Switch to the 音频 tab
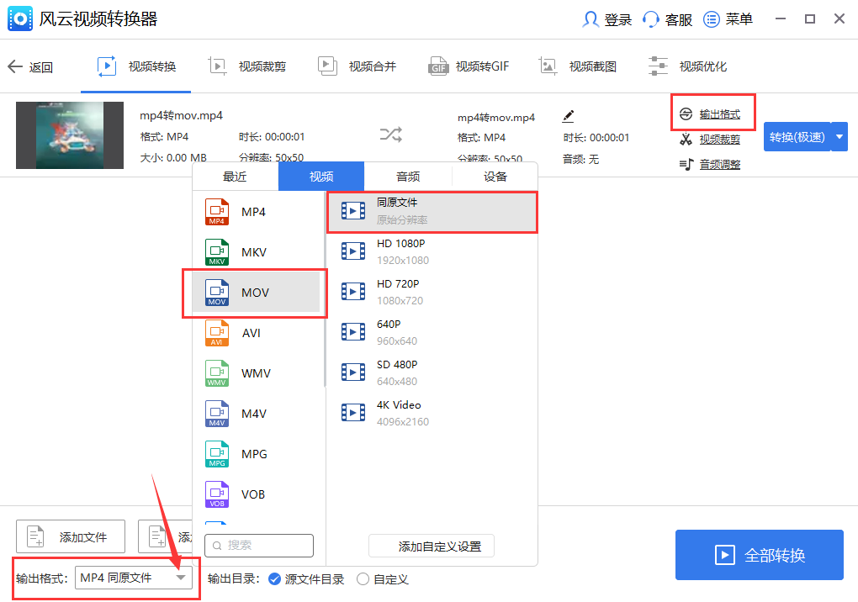 point(407,176)
